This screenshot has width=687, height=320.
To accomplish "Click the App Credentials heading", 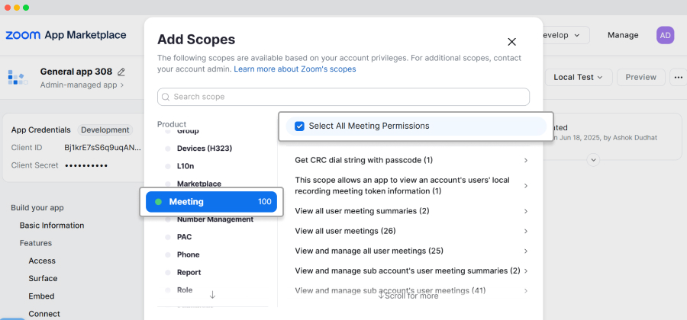I will [x=40, y=130].
